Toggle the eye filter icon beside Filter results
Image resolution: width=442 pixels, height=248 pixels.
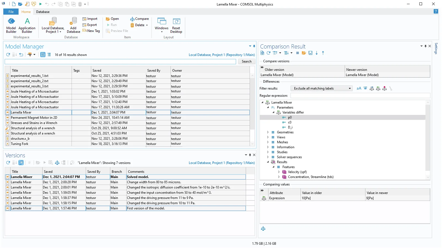[365, 88]
